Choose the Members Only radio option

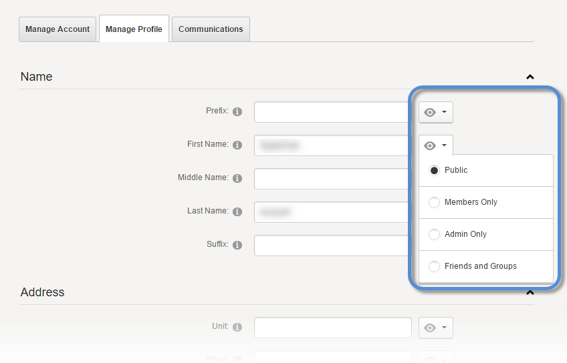434,202
